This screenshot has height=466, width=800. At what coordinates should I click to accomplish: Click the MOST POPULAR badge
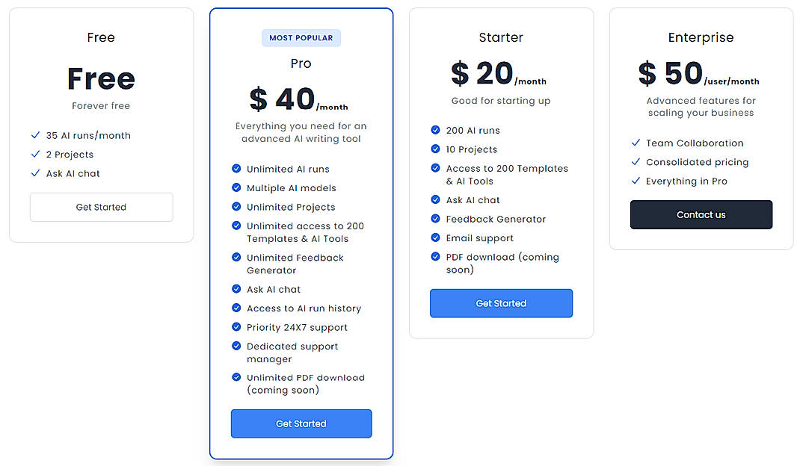(x=301, y=37)
